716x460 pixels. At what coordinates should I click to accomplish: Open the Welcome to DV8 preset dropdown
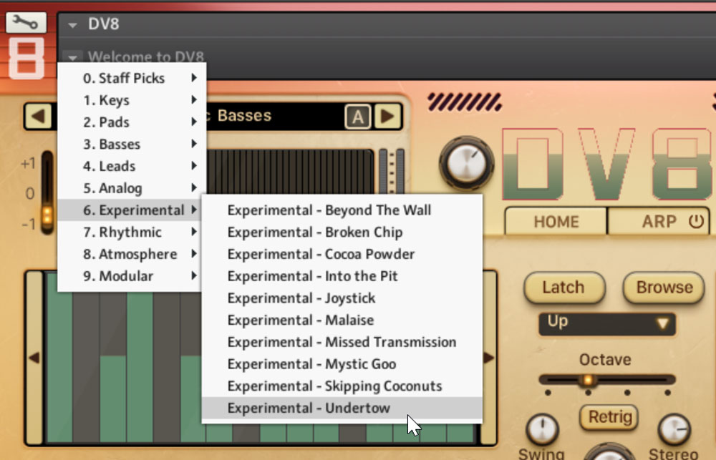[72, 57]
